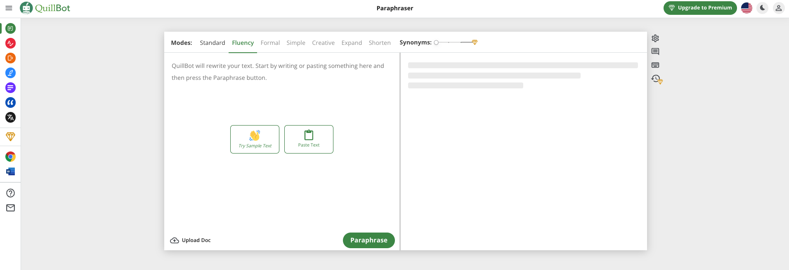
Task: Click the Synonyms label
Action: 415,42
